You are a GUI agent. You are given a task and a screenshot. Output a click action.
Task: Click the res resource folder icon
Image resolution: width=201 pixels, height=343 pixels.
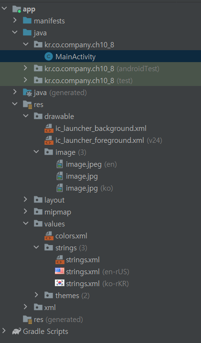pyautogui.click(x=27, y=104)
